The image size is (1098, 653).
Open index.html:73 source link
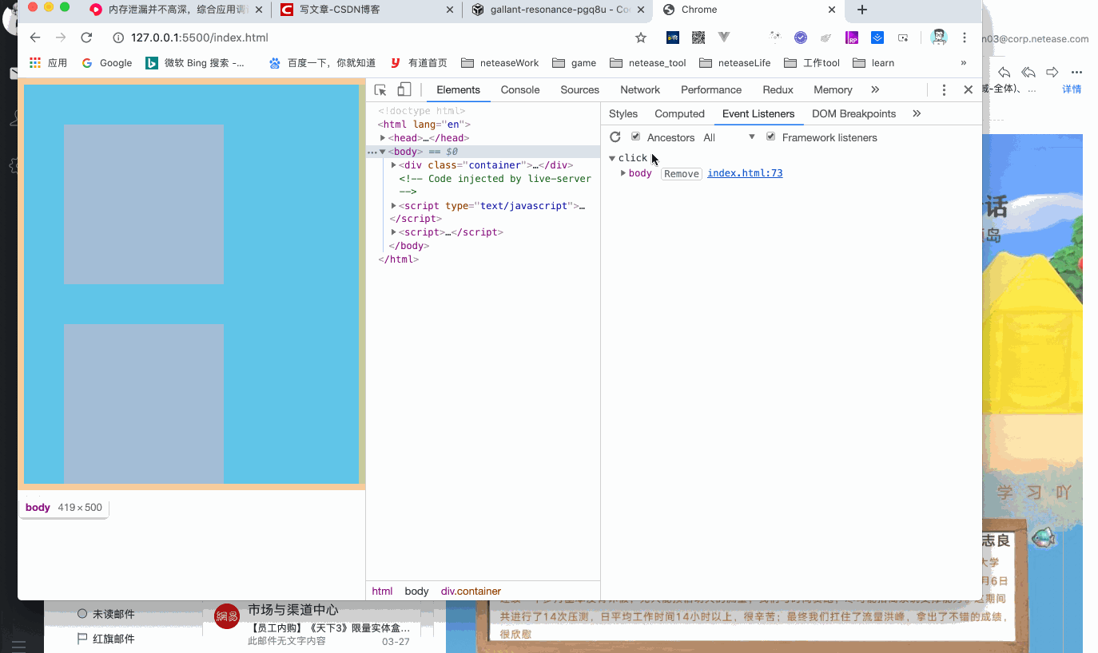pyautogui.click(x=745, y=173)
